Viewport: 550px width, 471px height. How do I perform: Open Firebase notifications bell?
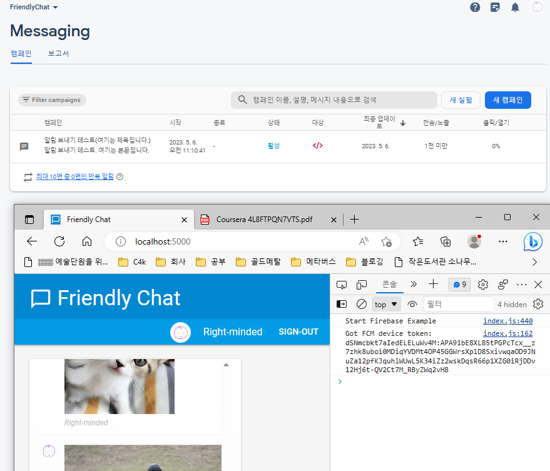pyautogui.click(x=515, y=8)
